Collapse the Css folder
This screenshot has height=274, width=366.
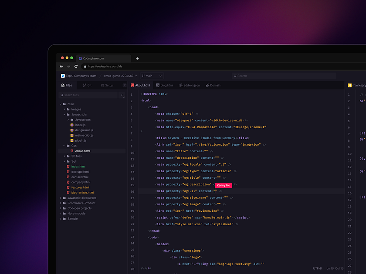pos(64,146)
